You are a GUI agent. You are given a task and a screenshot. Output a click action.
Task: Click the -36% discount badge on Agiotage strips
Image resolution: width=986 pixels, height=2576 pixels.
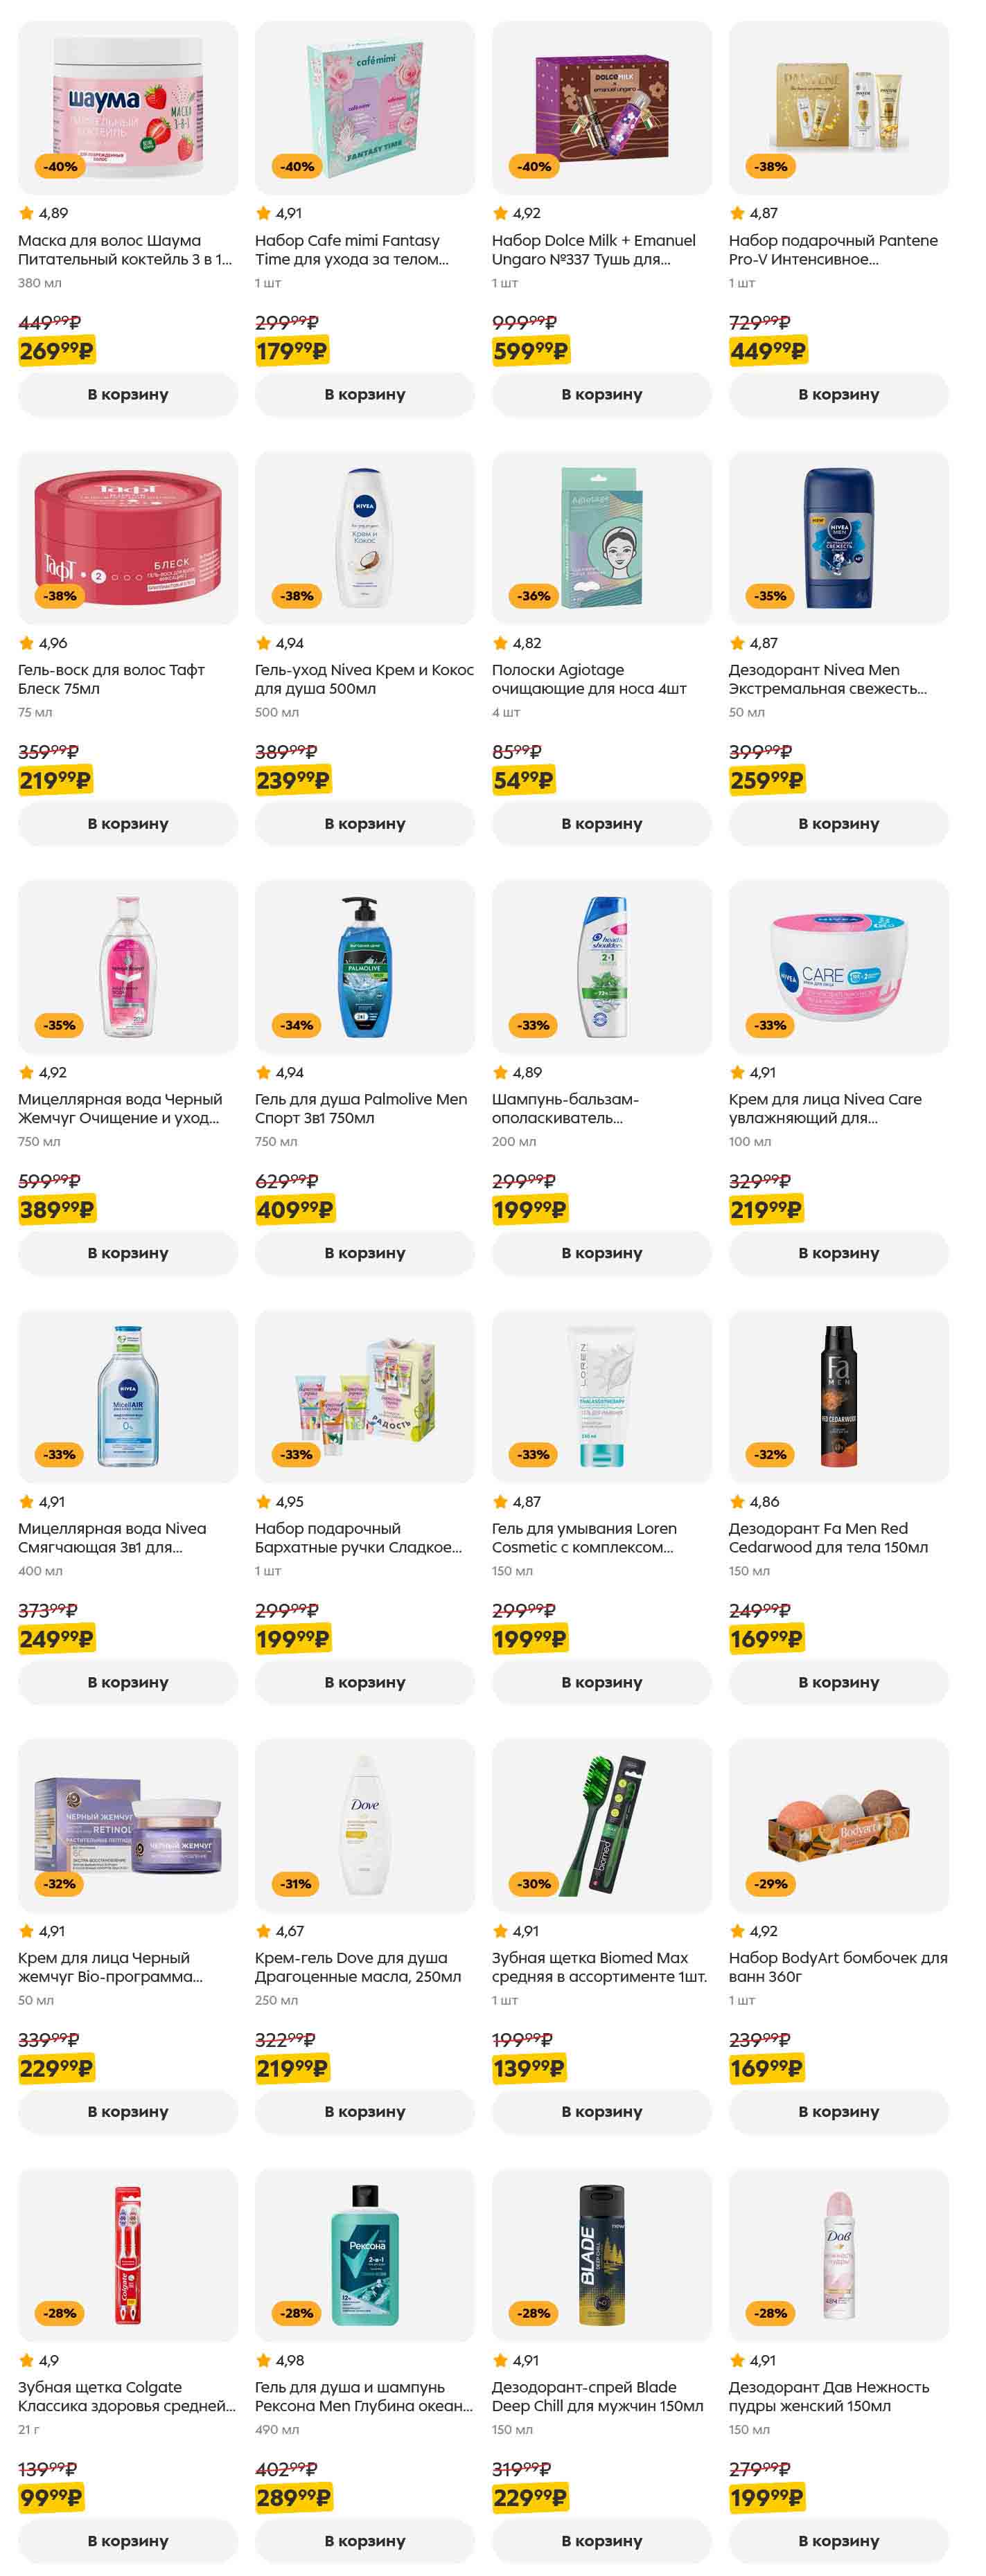pyautogui.click(x=533, y=596)
